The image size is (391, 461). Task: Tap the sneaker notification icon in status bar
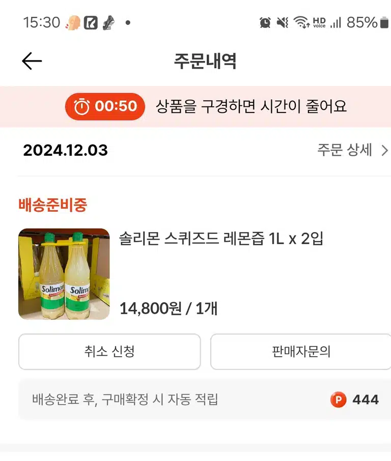click(108, 22)
